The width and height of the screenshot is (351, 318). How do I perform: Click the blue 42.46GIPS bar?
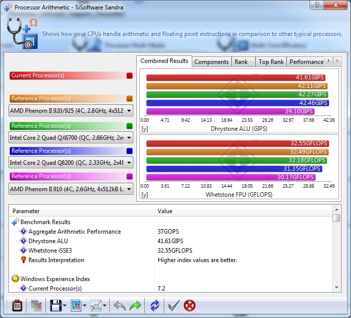[238, 103]
